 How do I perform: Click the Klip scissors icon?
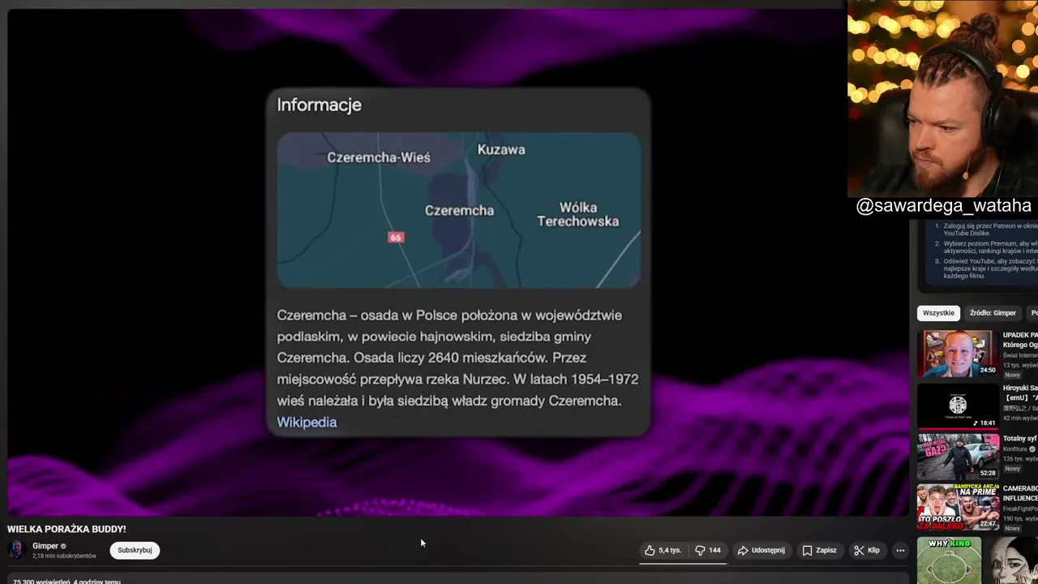[x=859, y=550]
